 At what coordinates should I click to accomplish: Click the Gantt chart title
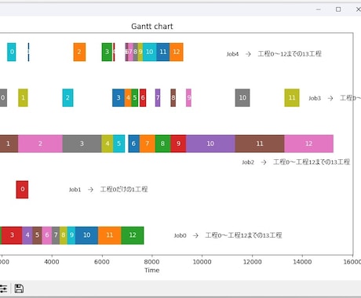click(x=152, y=27)
